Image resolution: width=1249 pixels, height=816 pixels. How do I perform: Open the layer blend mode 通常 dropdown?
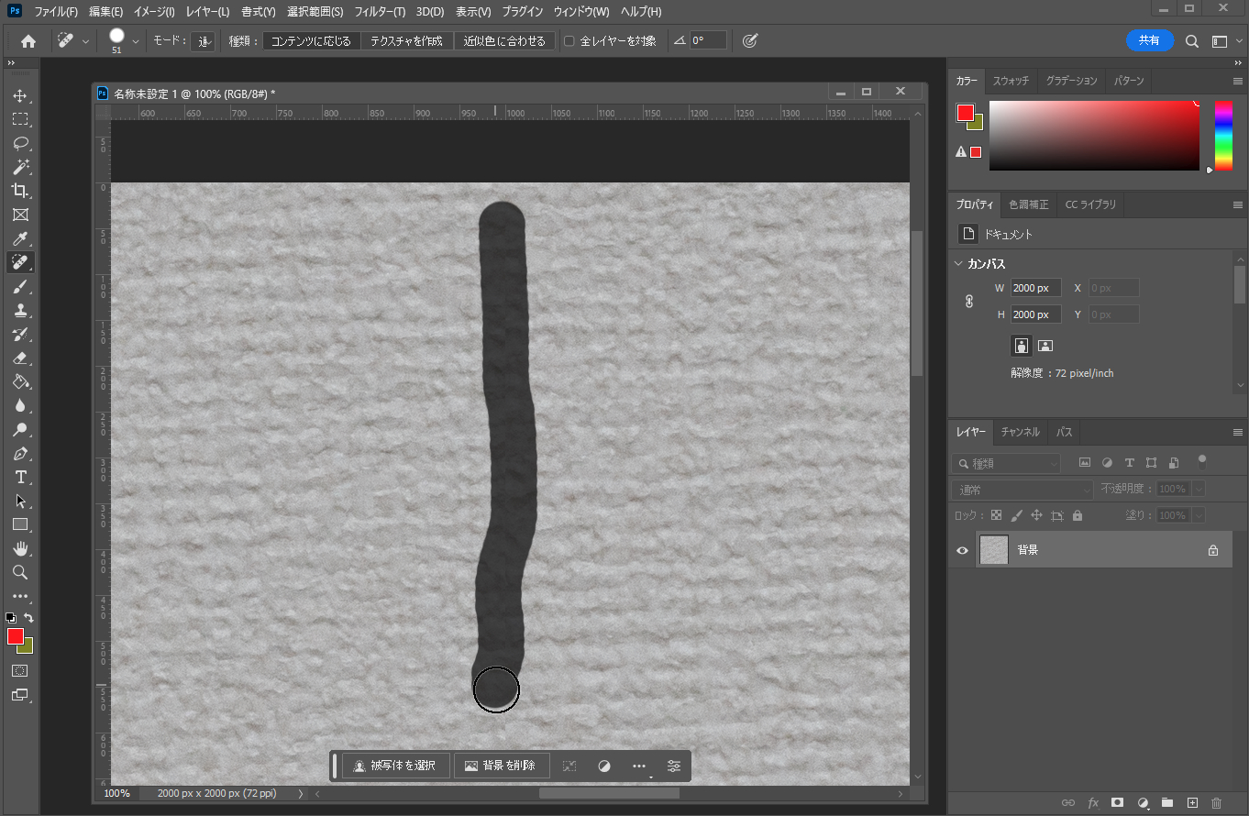pos(1022,490)
